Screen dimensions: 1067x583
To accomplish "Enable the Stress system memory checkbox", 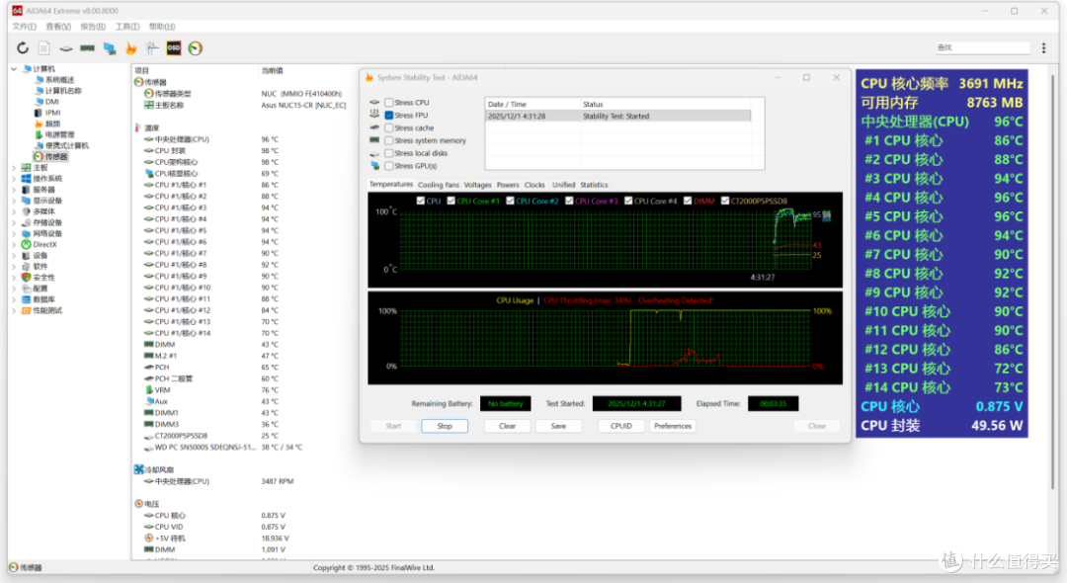I will point(388,140).
